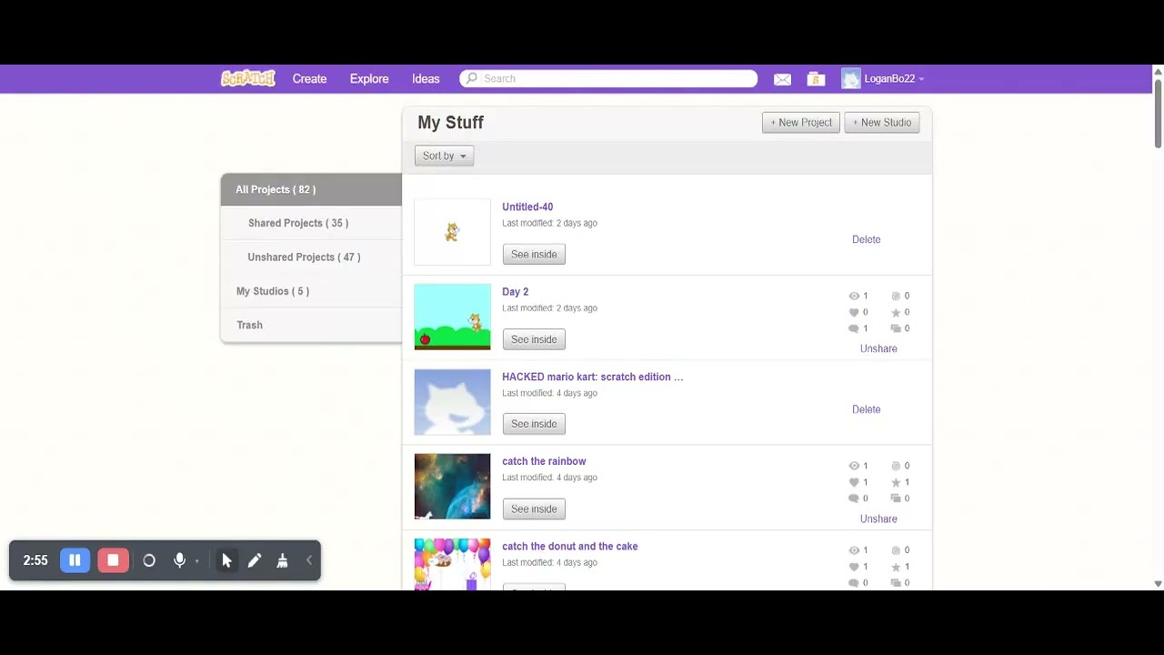Open the microphone options arrow

tap(196, 561)
